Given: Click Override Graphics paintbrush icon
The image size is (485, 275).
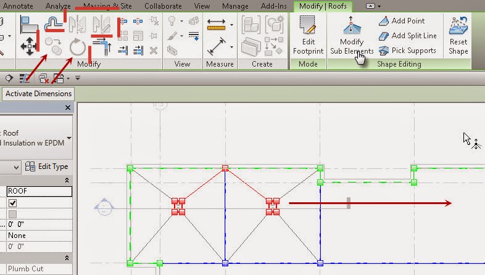Looking at the screenshot, I should click(x=172, y=36).
